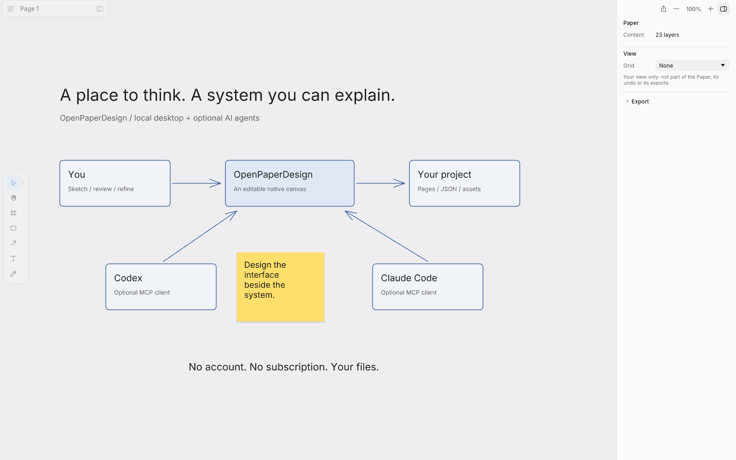The height and width of the screenshot is (460, 736).
Task: Select arrow from OpenPaperDesign to Your project
Action: point(380,184)
